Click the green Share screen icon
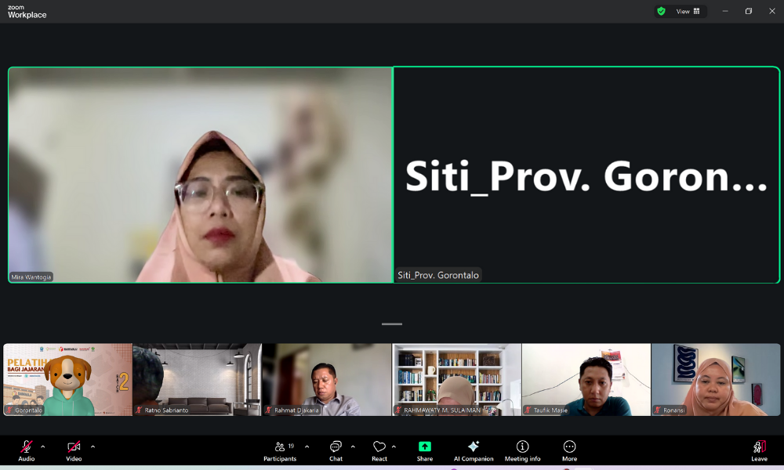784x470 pixels. 424,446
